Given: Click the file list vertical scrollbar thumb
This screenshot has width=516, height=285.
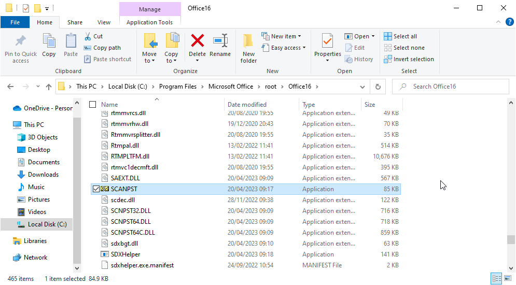Looking at the screenshot, I should [x=511, y=239].
